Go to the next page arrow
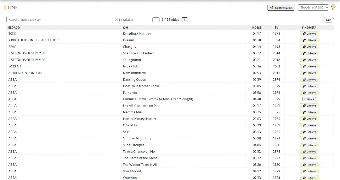 [x=184, y=20]
